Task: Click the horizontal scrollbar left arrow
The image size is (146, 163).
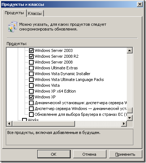Action: [x=9, y=124]
